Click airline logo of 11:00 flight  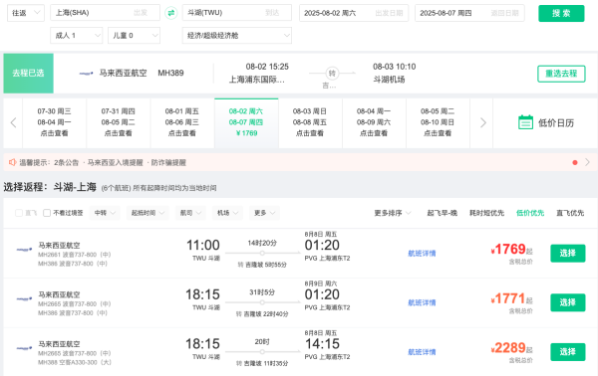point(24,250)
